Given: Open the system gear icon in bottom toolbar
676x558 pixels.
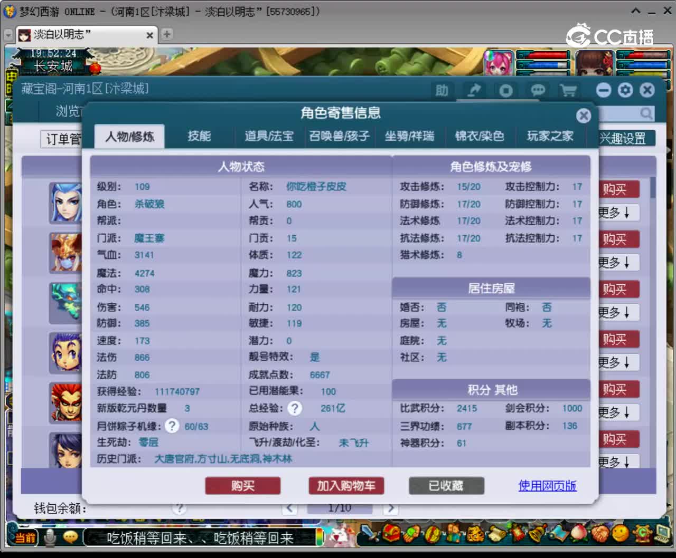Looking at the screenshot, I should (642, 534).
